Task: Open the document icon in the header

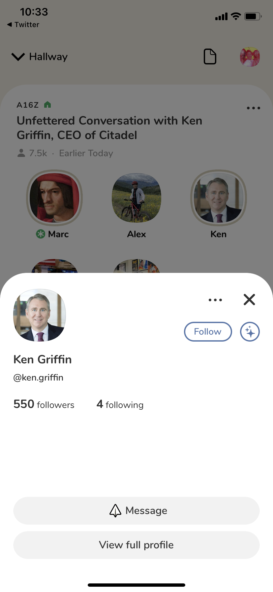Action: pos(210,56)
